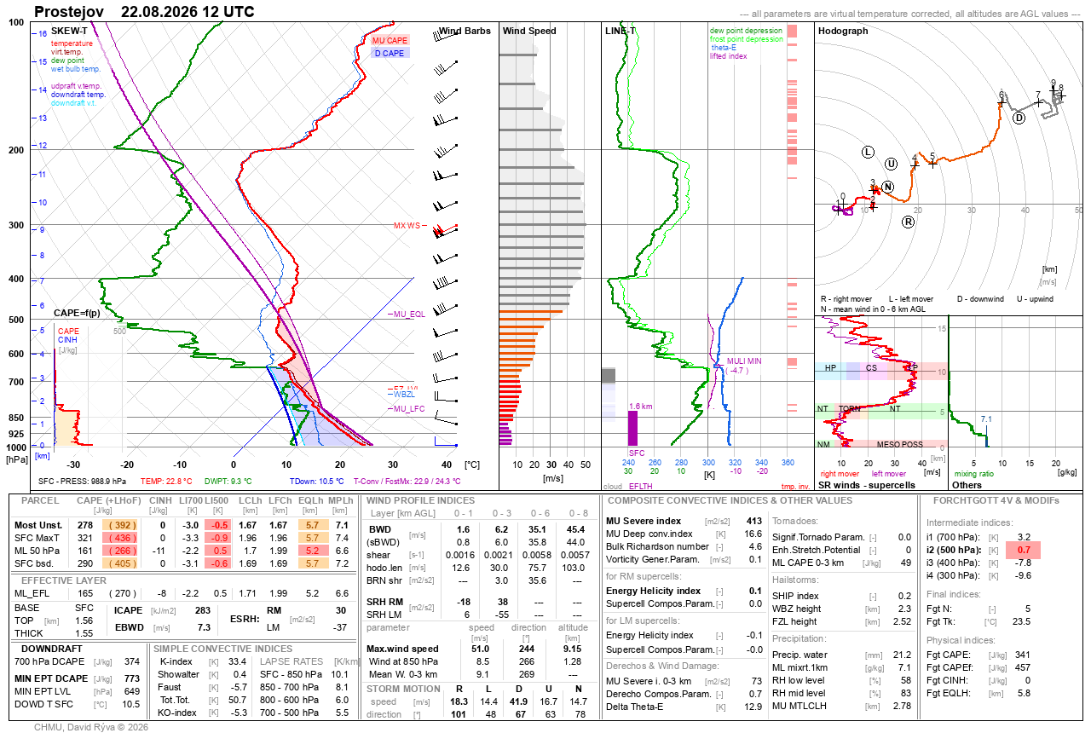Click the max wind speed value 51.0
This screenshot has width=1091, height=733.
[482, 649]
